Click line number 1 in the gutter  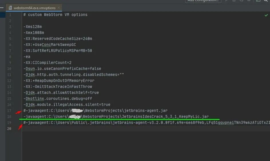10,15
